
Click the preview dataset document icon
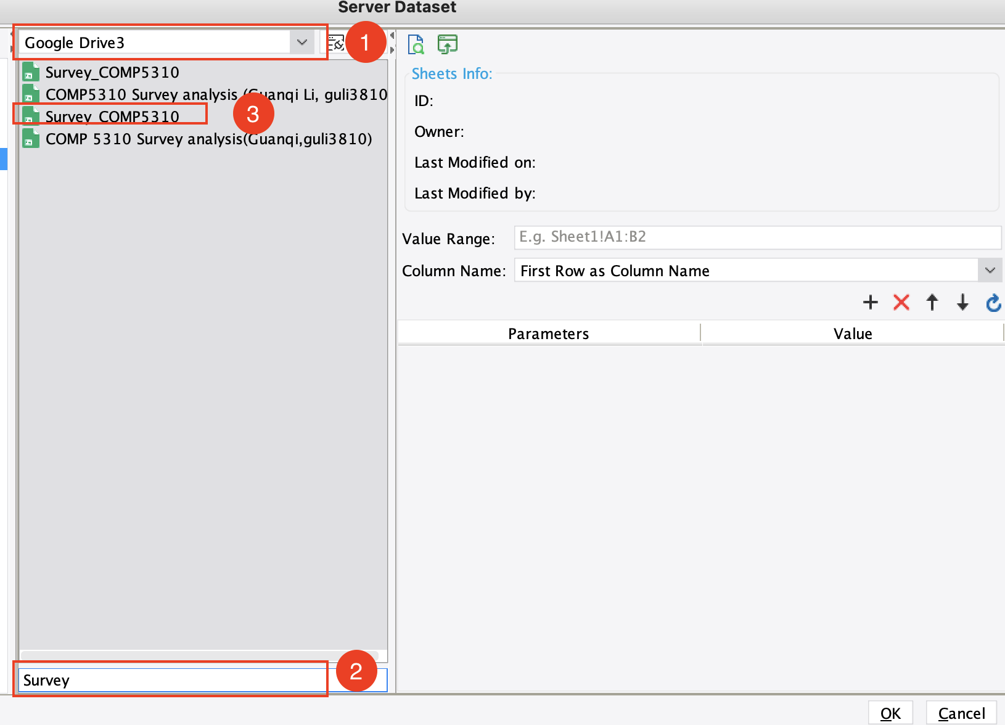(x=416, y=44)
